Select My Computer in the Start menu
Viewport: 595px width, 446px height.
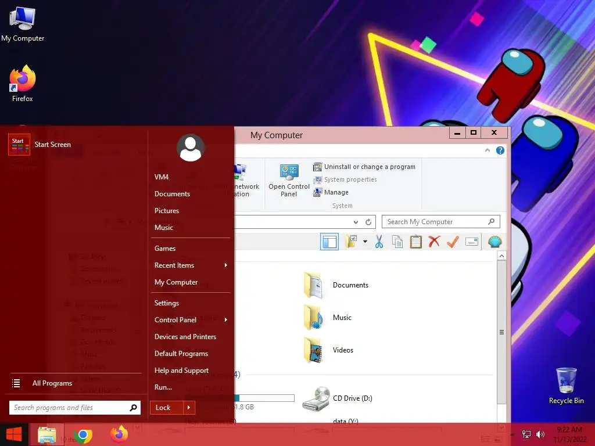coord(176,282)
